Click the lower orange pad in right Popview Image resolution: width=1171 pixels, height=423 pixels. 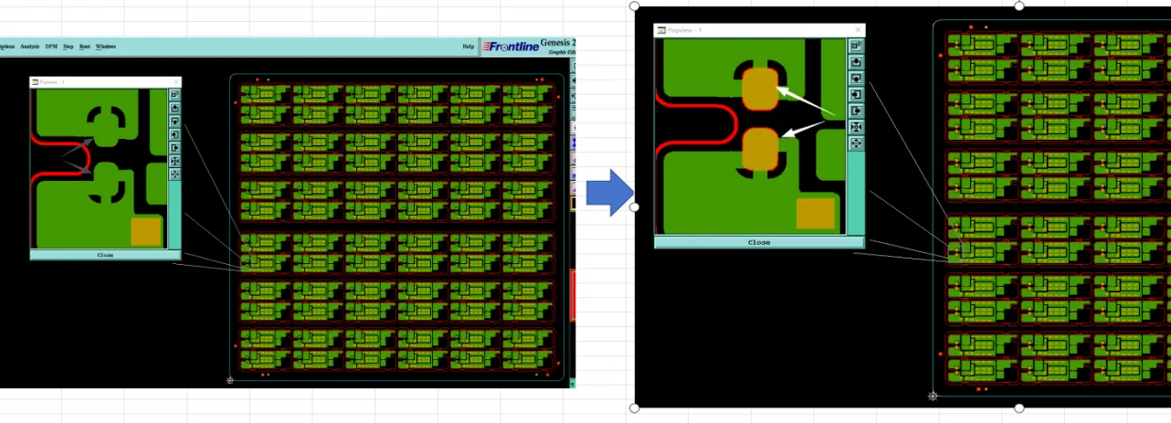pos(759,150)
